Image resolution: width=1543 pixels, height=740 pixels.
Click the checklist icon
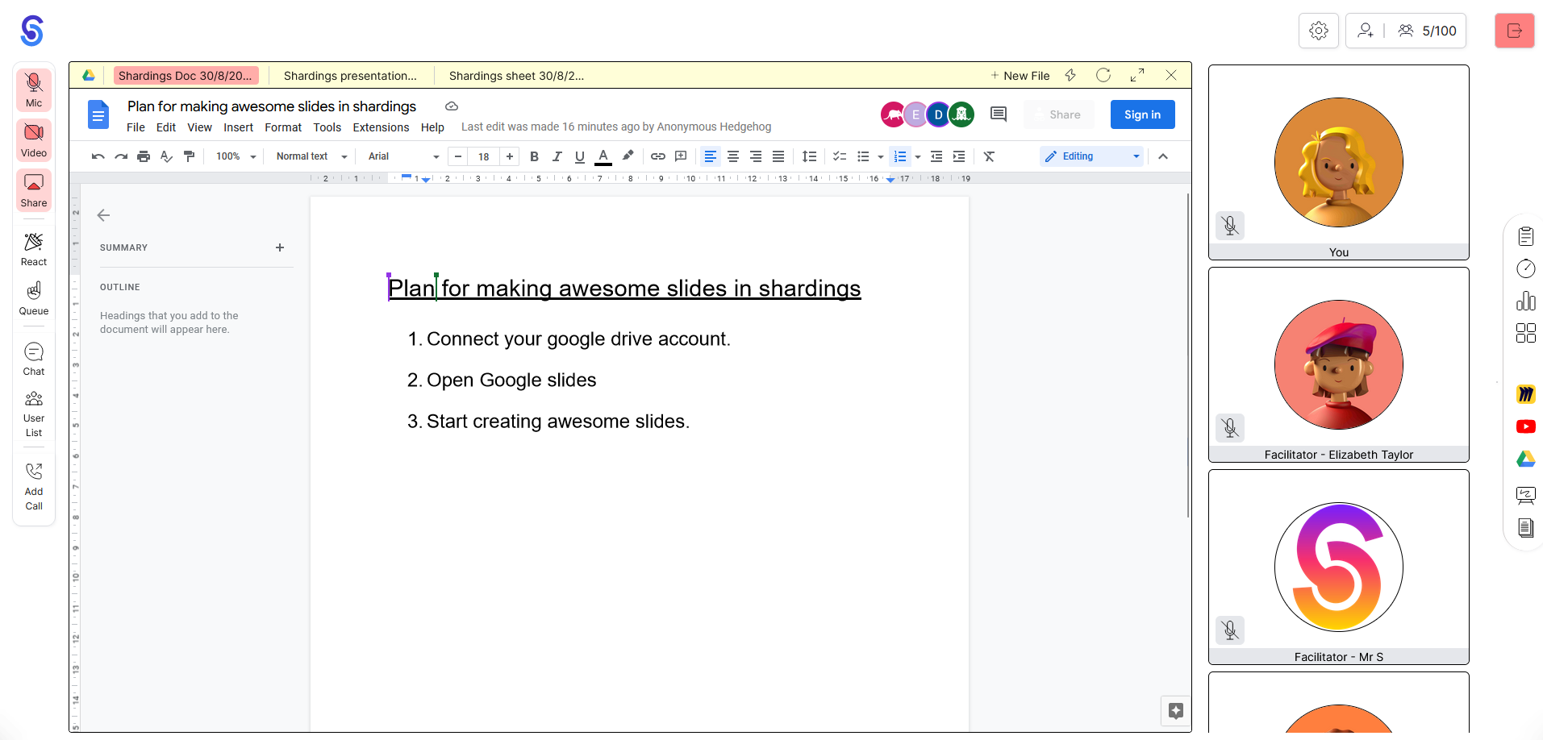[840, 156]
